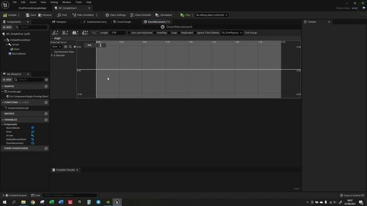Toggle Synchronize View checkbox
Viewport: 367px width, 206px height.
click(52, 52)
